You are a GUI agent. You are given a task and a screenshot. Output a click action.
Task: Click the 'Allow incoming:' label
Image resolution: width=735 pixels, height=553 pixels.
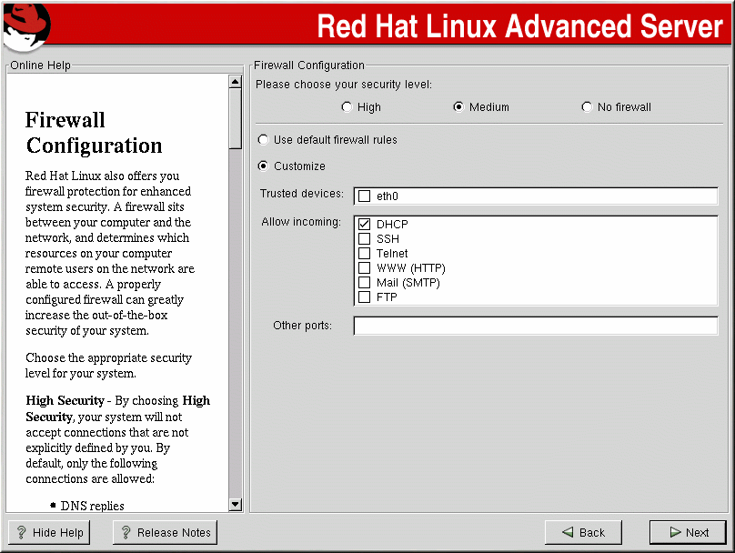point(301,222)
